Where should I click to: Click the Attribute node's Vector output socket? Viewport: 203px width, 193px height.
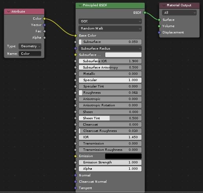(45, 25)
